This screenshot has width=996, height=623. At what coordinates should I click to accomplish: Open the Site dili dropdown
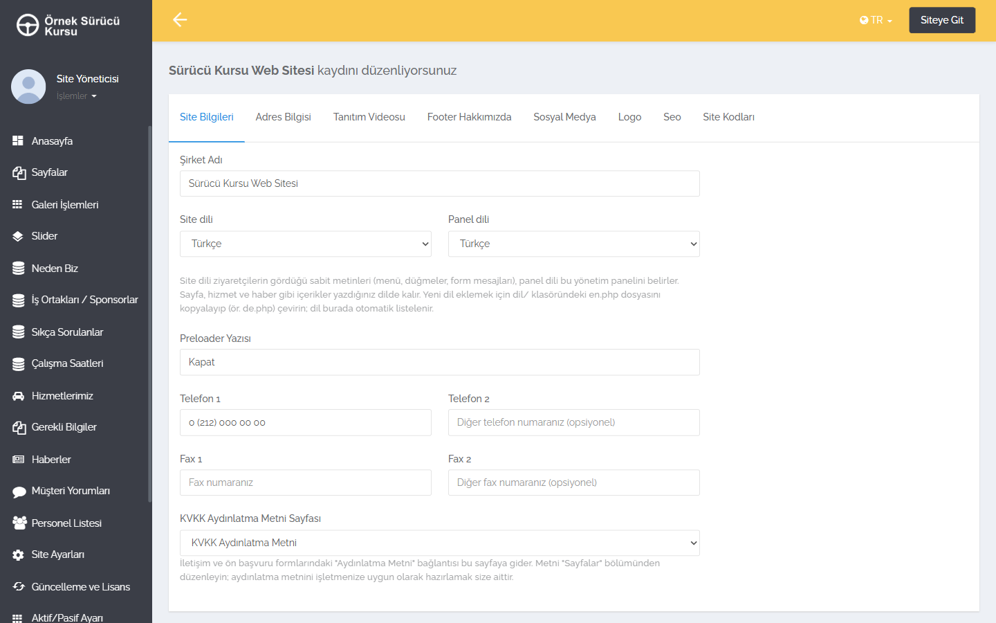point(306,244)
